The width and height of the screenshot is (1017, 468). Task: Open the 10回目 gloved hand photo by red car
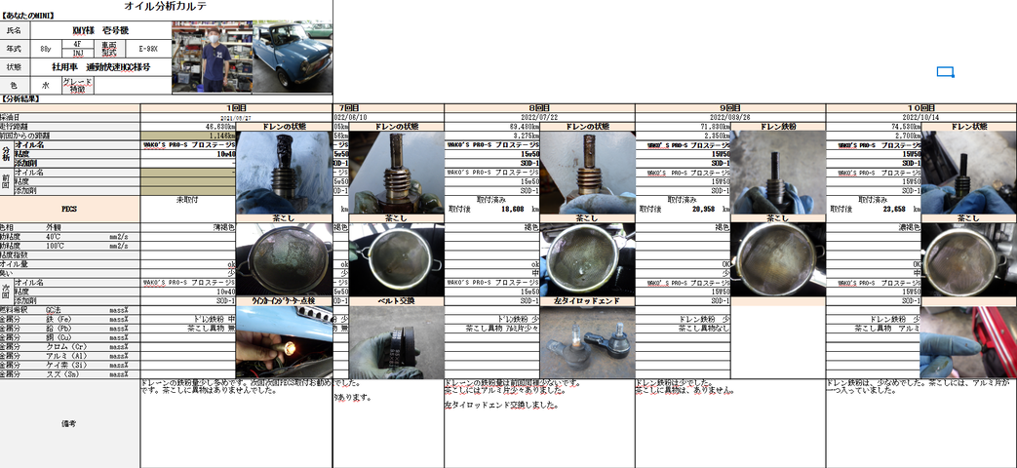pyautogui.click(x=968, y=341)
